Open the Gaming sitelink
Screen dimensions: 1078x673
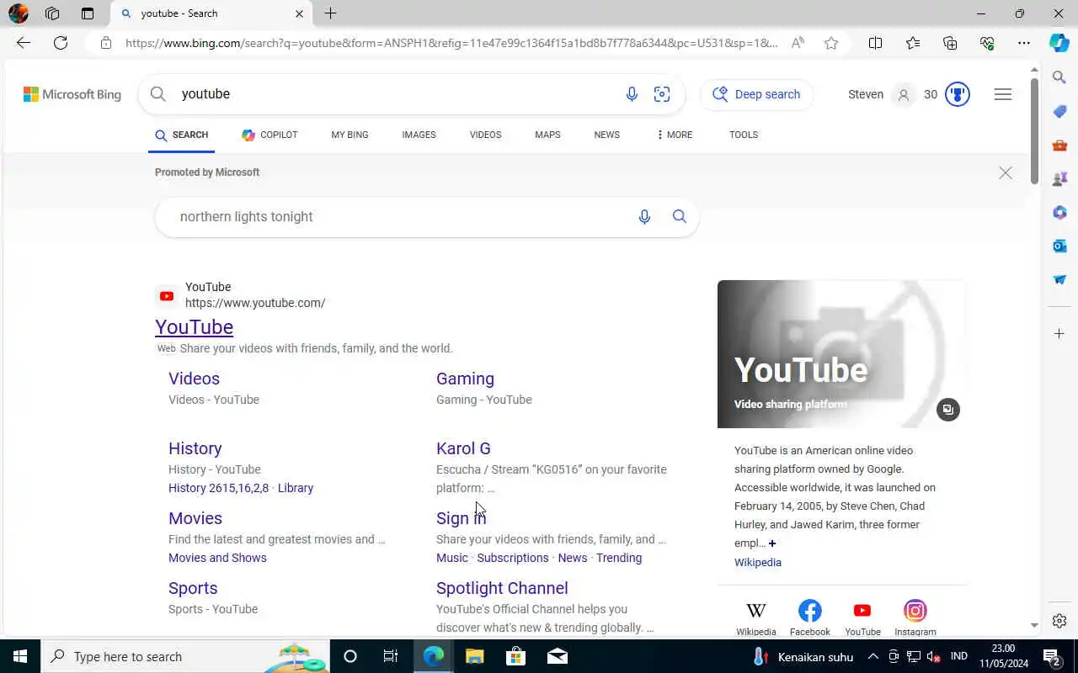[x=465, y=379]
